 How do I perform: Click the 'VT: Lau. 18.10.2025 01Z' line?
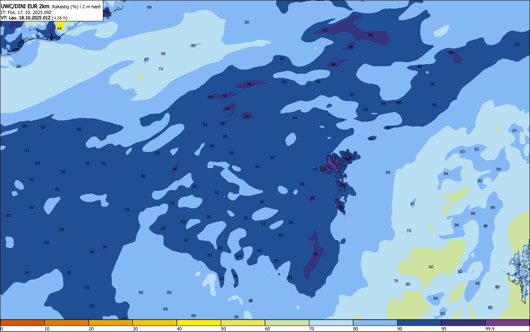26,18
